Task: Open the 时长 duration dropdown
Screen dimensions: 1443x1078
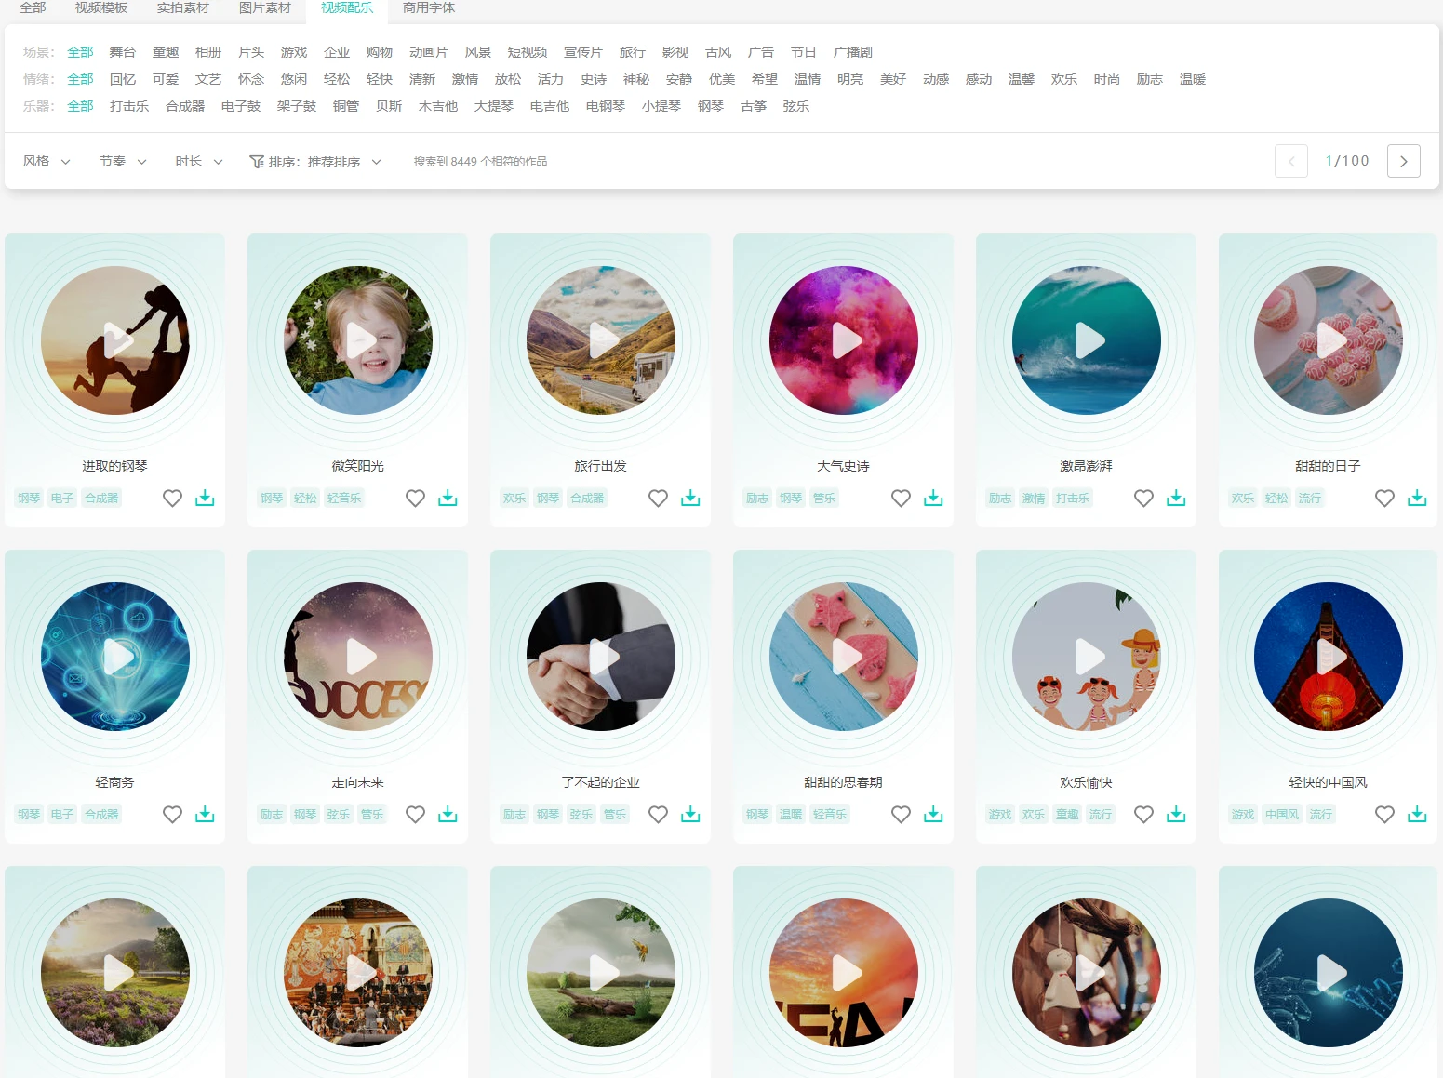Action: tap(199, 161)
